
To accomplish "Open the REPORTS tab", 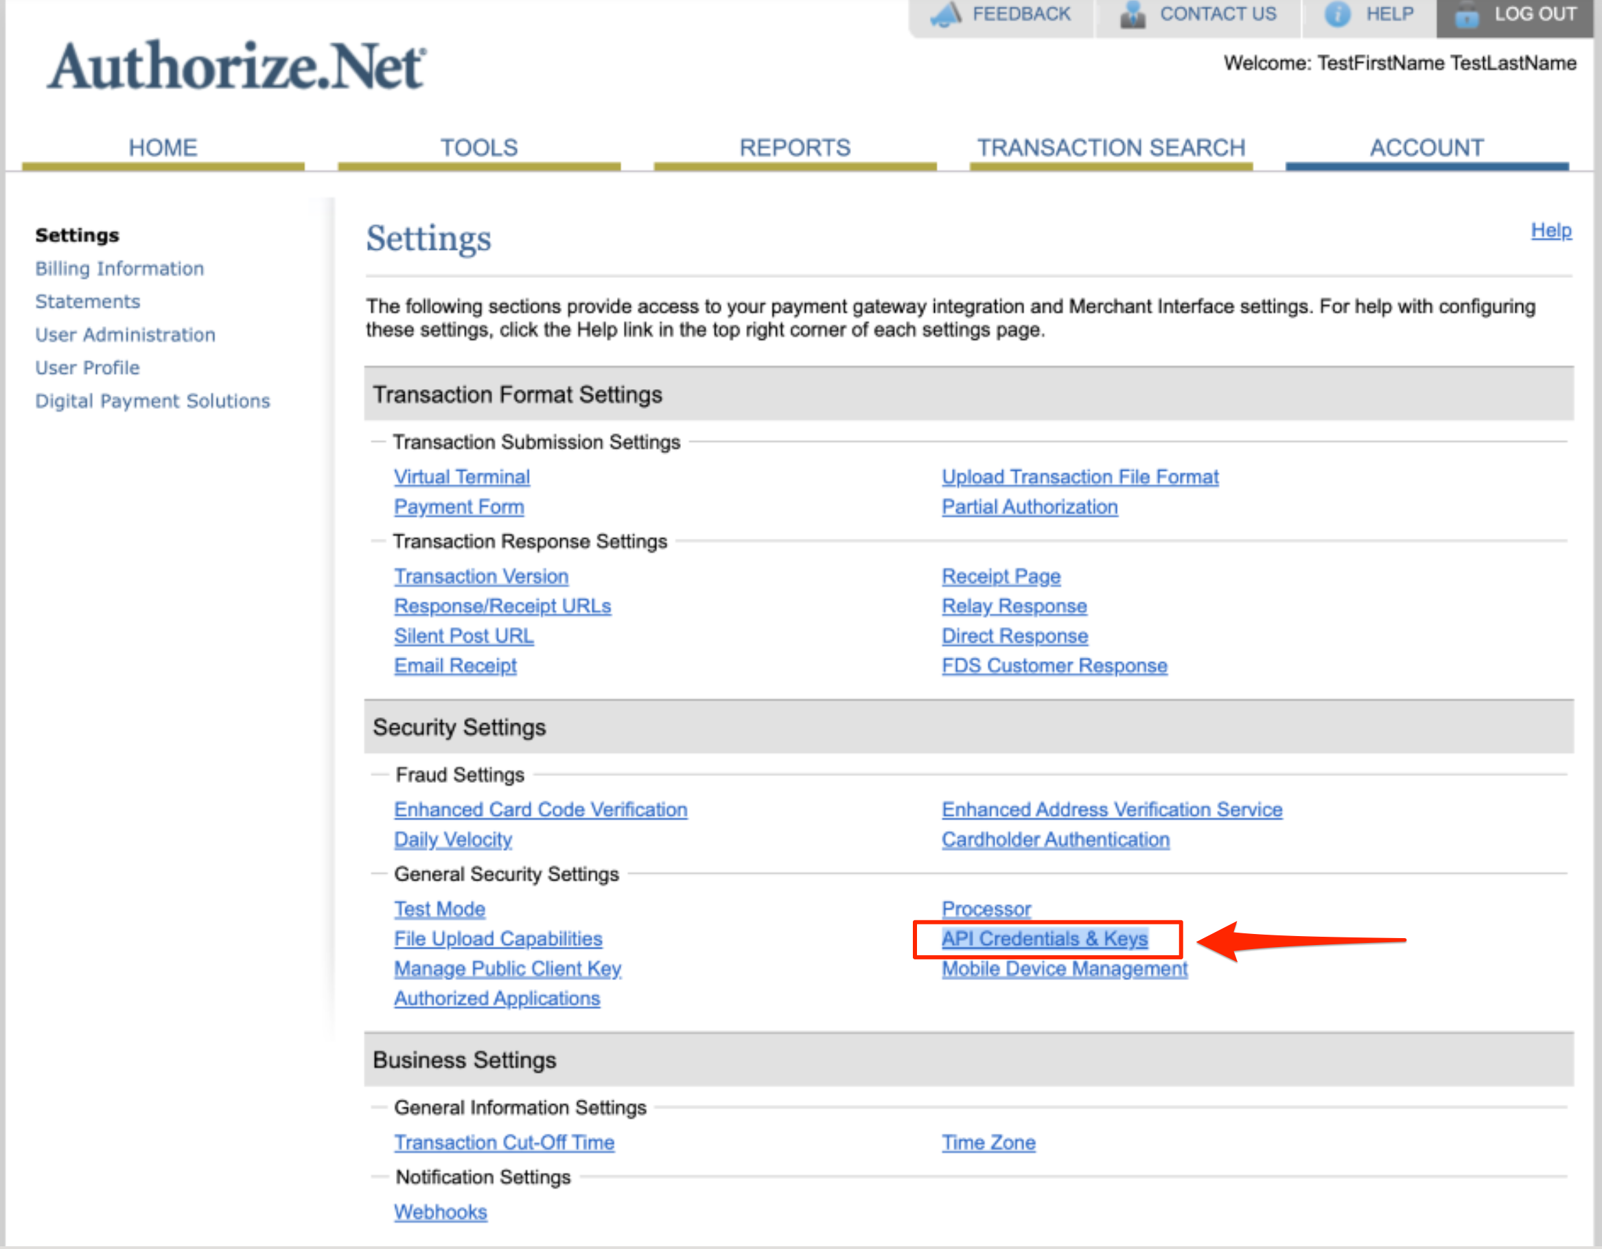I will click(x=796, y=147).
